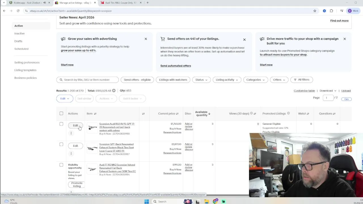Viewport: 363px width, 204px height.
Task: Click the Customise table link
Action: coord(304,91)
